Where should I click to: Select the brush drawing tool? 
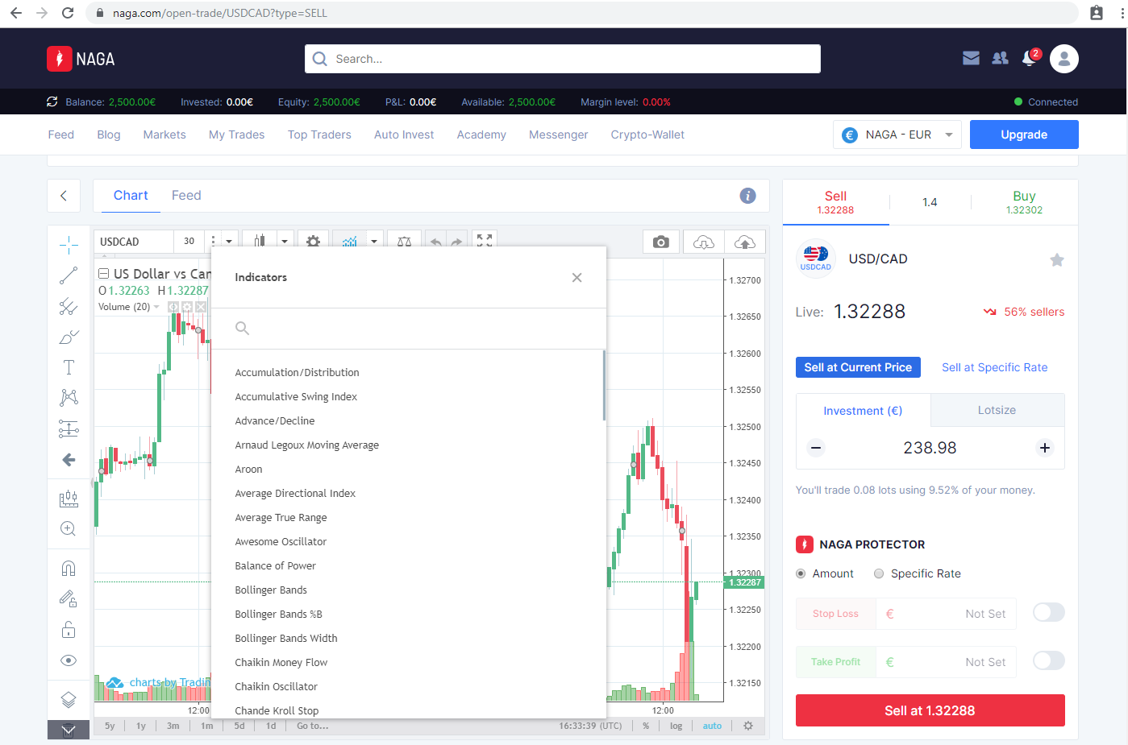[69, 337]
